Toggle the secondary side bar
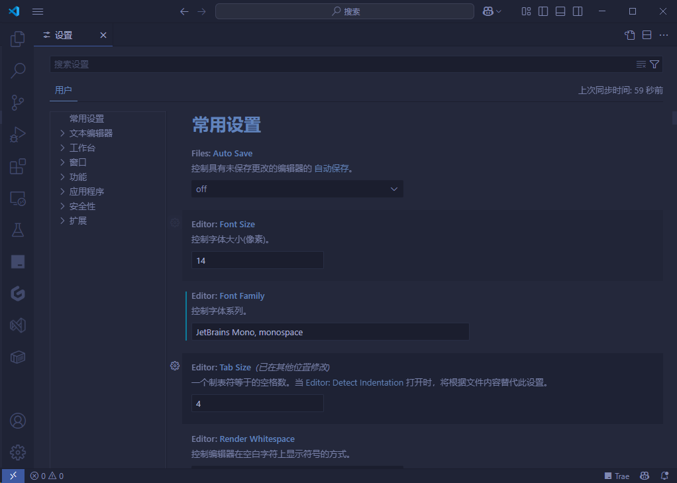677x483 pixels. pyautogui.click(x=578, y=11)
